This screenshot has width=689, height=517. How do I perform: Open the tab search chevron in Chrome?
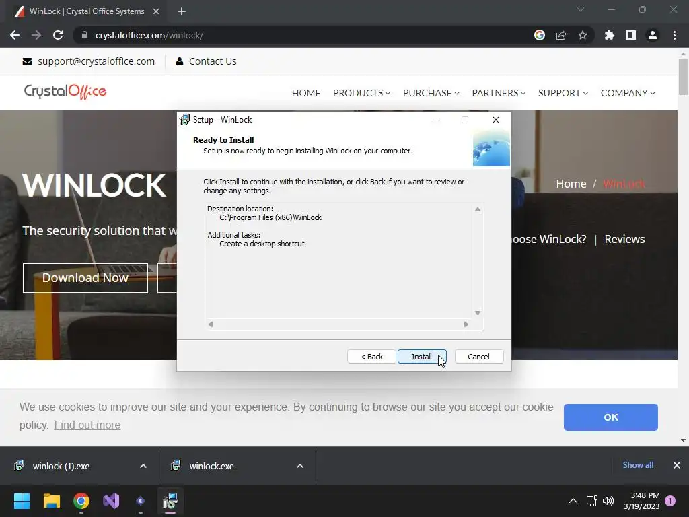coord(581,9)
